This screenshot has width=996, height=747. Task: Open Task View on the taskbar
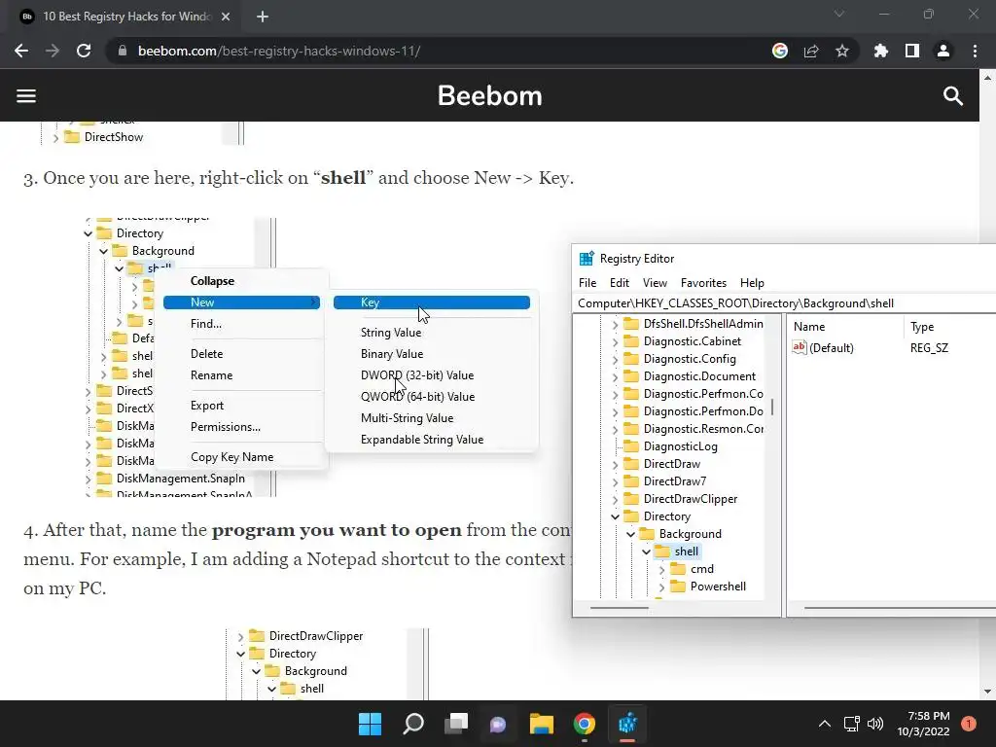[x=456, y=724]
